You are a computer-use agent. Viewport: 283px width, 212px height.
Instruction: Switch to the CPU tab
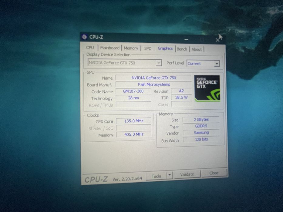click(x=90, y=48)
